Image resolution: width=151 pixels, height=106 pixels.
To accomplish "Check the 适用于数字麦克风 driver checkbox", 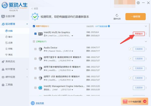I will 35,68.
